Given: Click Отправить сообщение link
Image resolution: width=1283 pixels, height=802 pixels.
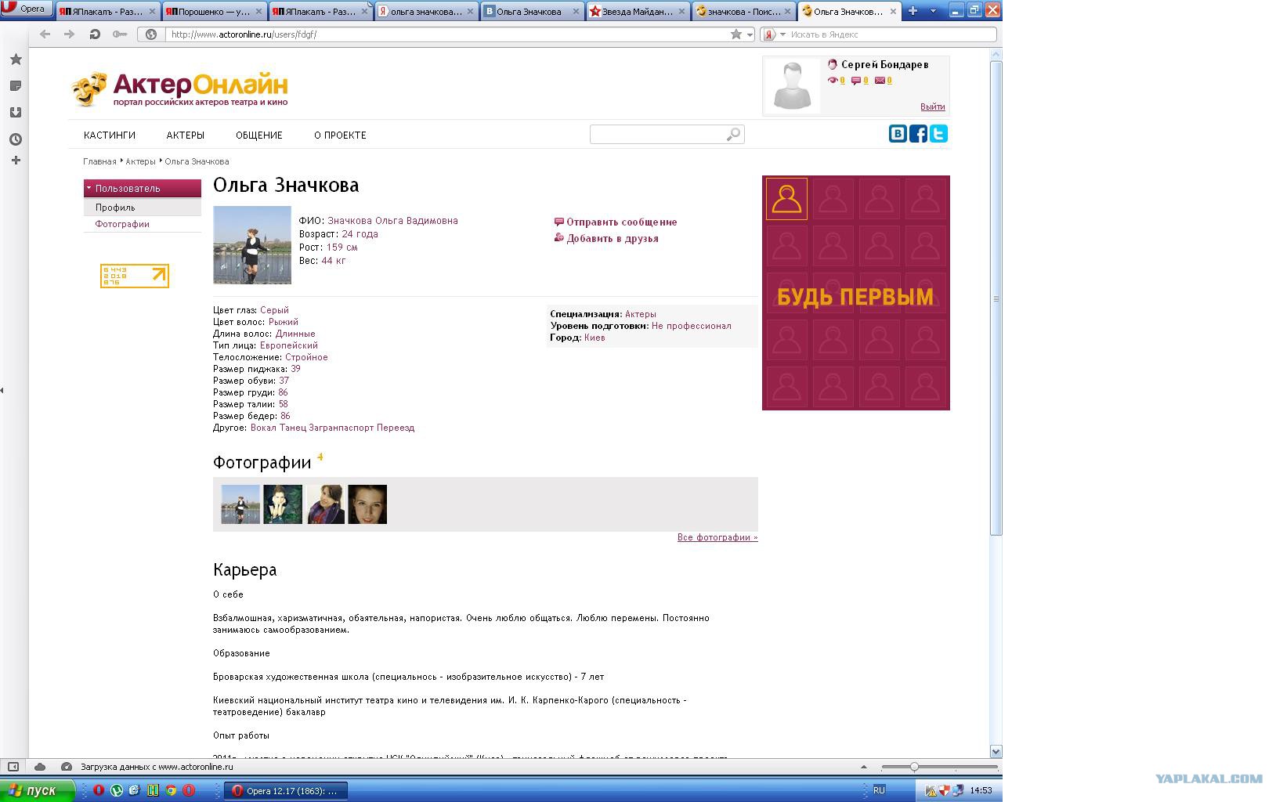Looking at the screenshot, I should click(621, 222).
